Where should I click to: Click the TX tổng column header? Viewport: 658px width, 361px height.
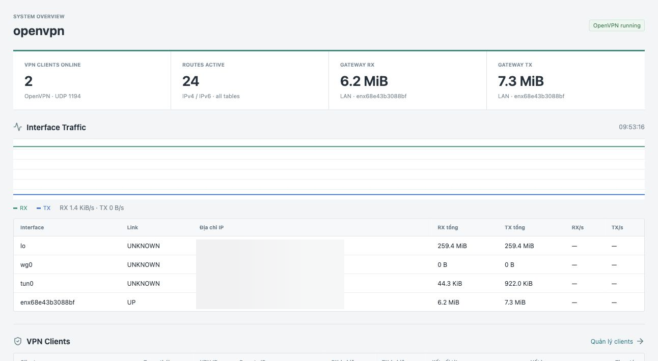pos(515,227)
